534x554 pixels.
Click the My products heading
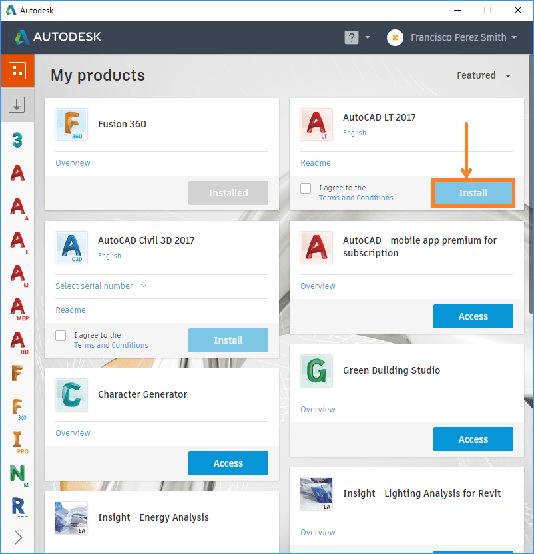coord(97,75)
